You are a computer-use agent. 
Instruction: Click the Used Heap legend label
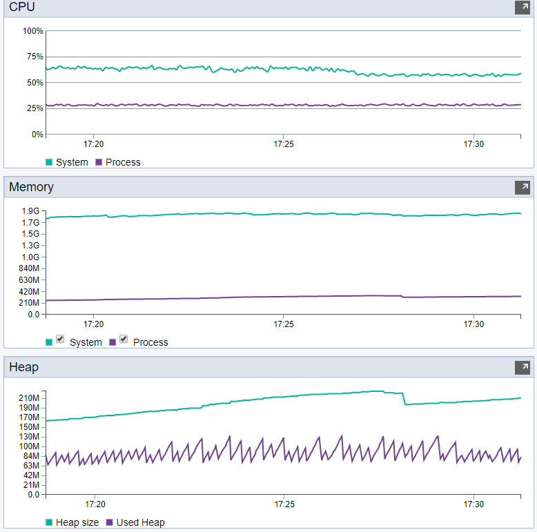(x=140, y=522)
